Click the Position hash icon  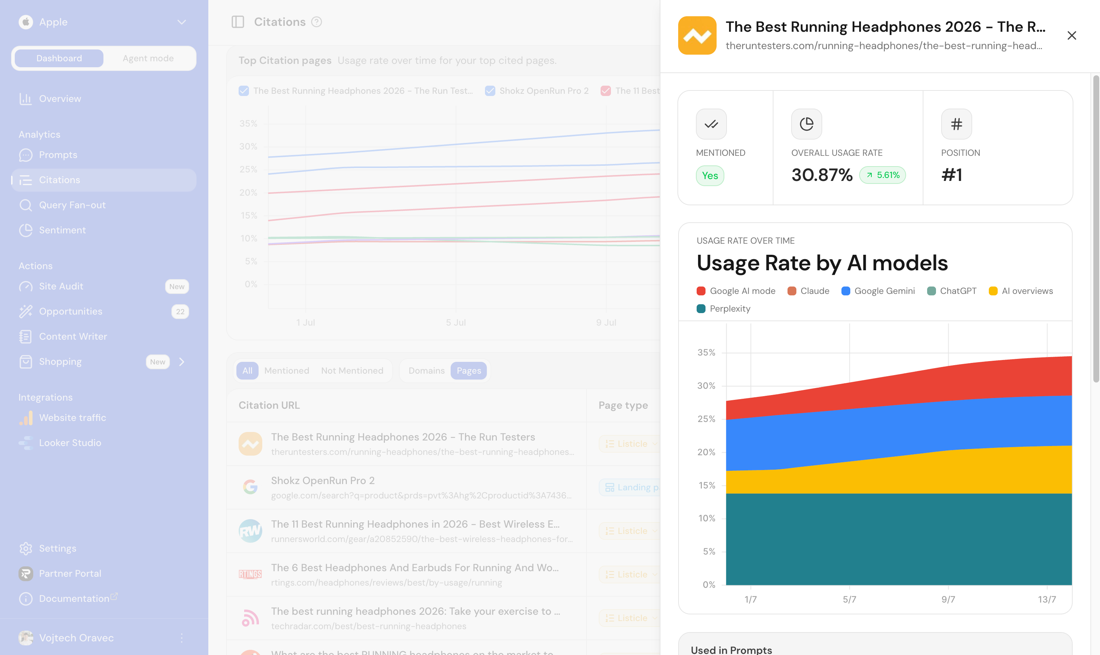tap(956, 124)
